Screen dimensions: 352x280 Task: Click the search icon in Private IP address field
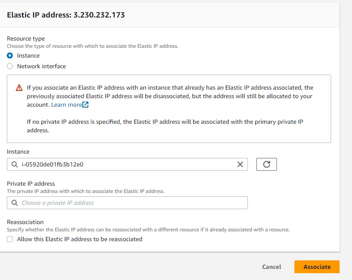15,203
